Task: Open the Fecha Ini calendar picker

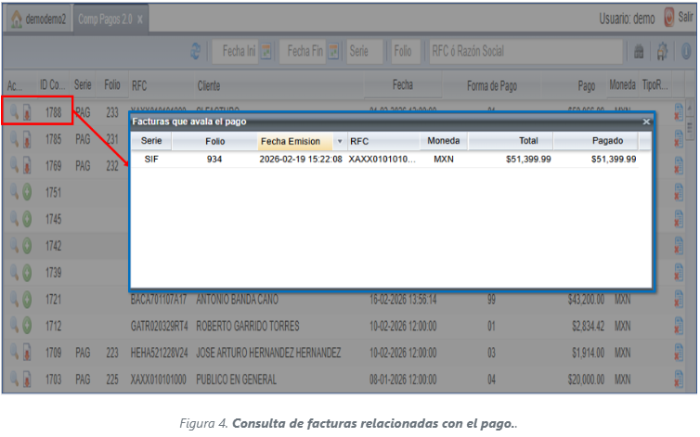Action: pyautogui.click(x=266, y=52)
